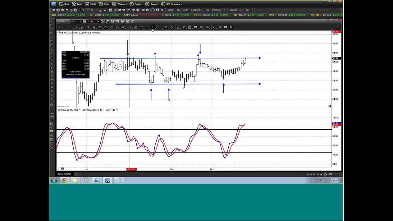Open the Windows menu
The height and width of the screenshot is (221, 393).
pos(119,4)
